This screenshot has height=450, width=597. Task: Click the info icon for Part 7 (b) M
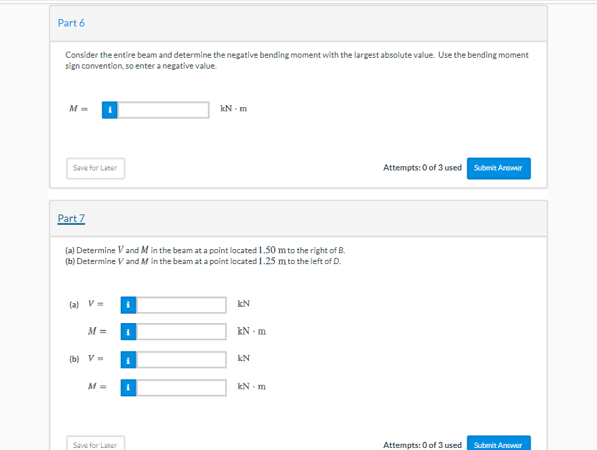[128, 388]
